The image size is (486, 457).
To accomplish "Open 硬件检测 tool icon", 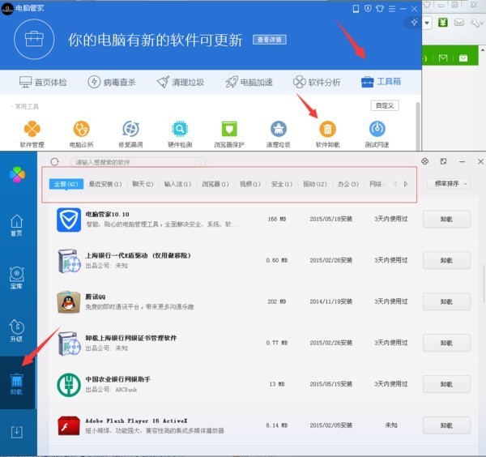I will pyautogui.click(x=180, y=134).
